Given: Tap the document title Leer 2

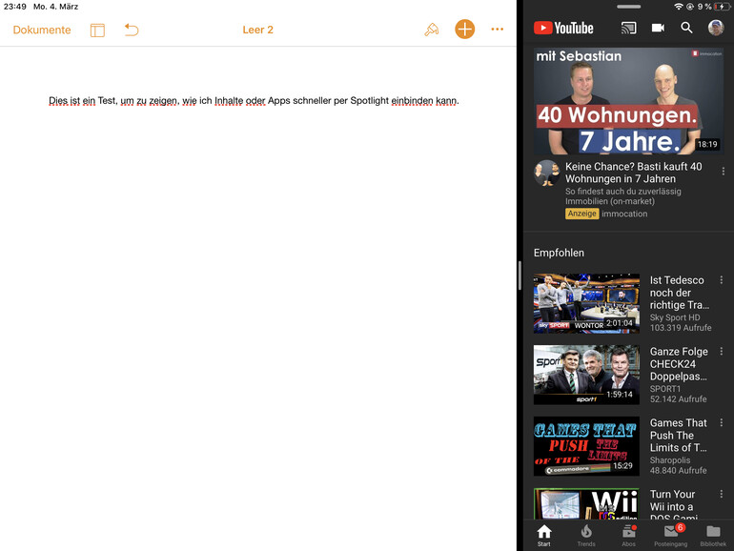Looking at the screenshot, I should [257, 30].
